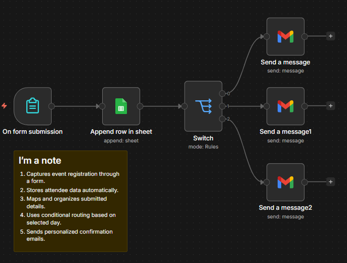The width and height of the screenshot is (347, 263).
Task: Click the "Append row in sheet" label
Action: 121,132
